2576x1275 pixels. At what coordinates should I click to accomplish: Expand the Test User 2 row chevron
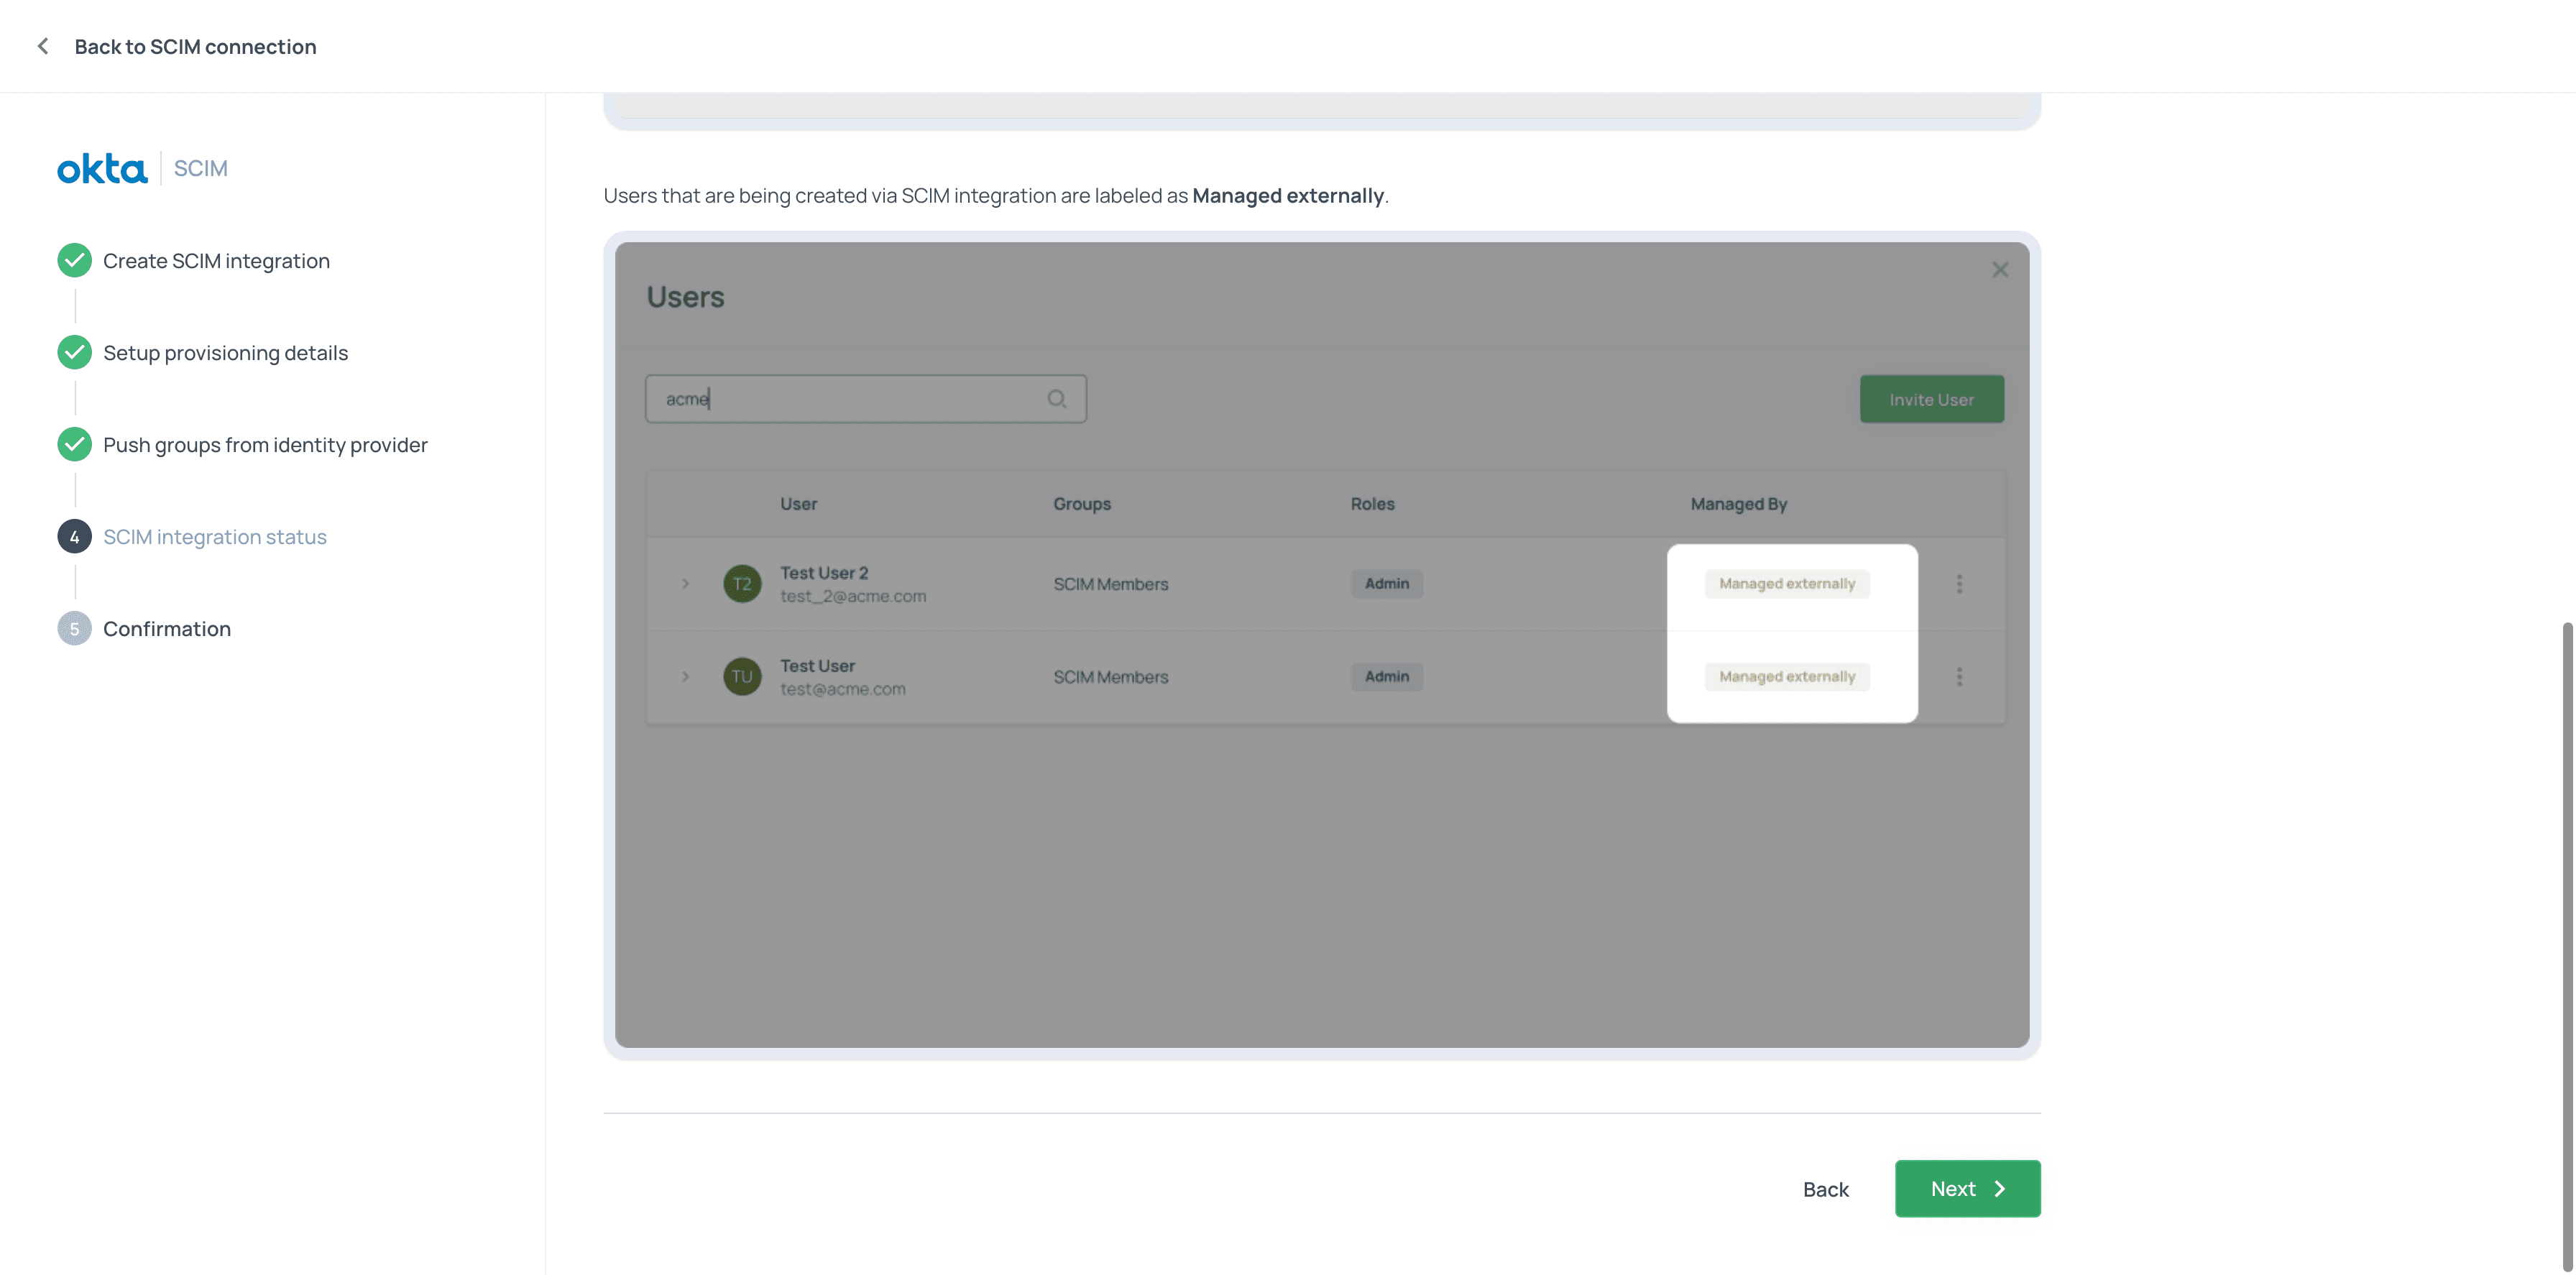[x=685, y=583]
